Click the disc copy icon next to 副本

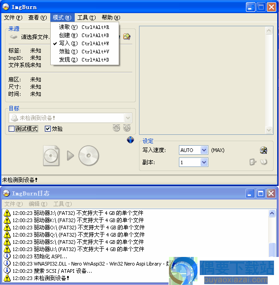pos(253,161)
